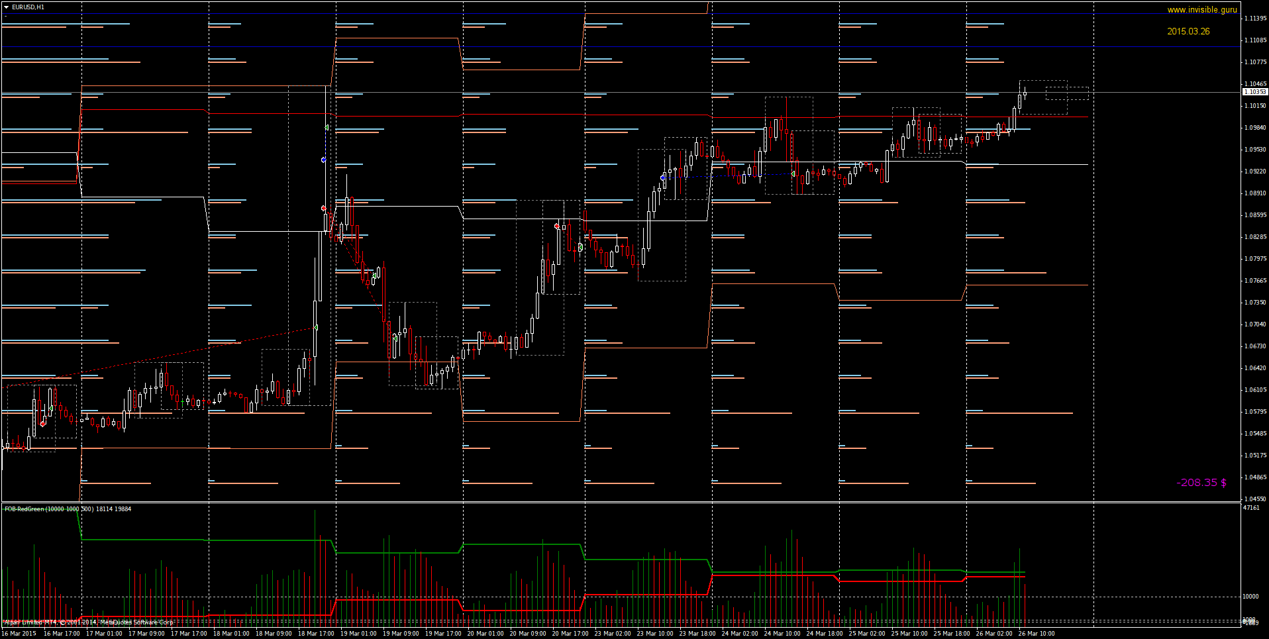1269x639 pixels.
Task: Click time axis label 17 Mar 09:00
Action: tap(146, 634)
